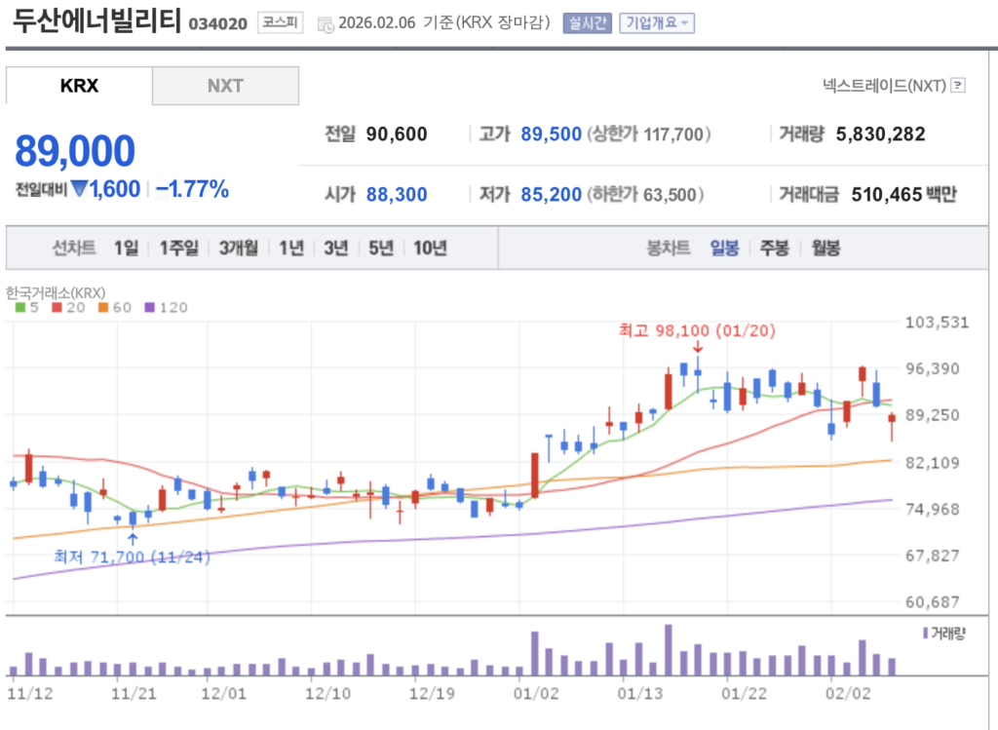Select the 10년 line chart period
This screenshot has width=998, height=730.
tap(430, 248)
